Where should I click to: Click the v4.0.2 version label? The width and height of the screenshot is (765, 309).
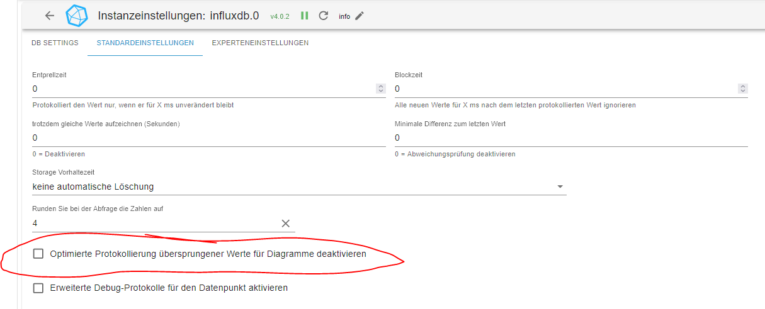point(280,16)
